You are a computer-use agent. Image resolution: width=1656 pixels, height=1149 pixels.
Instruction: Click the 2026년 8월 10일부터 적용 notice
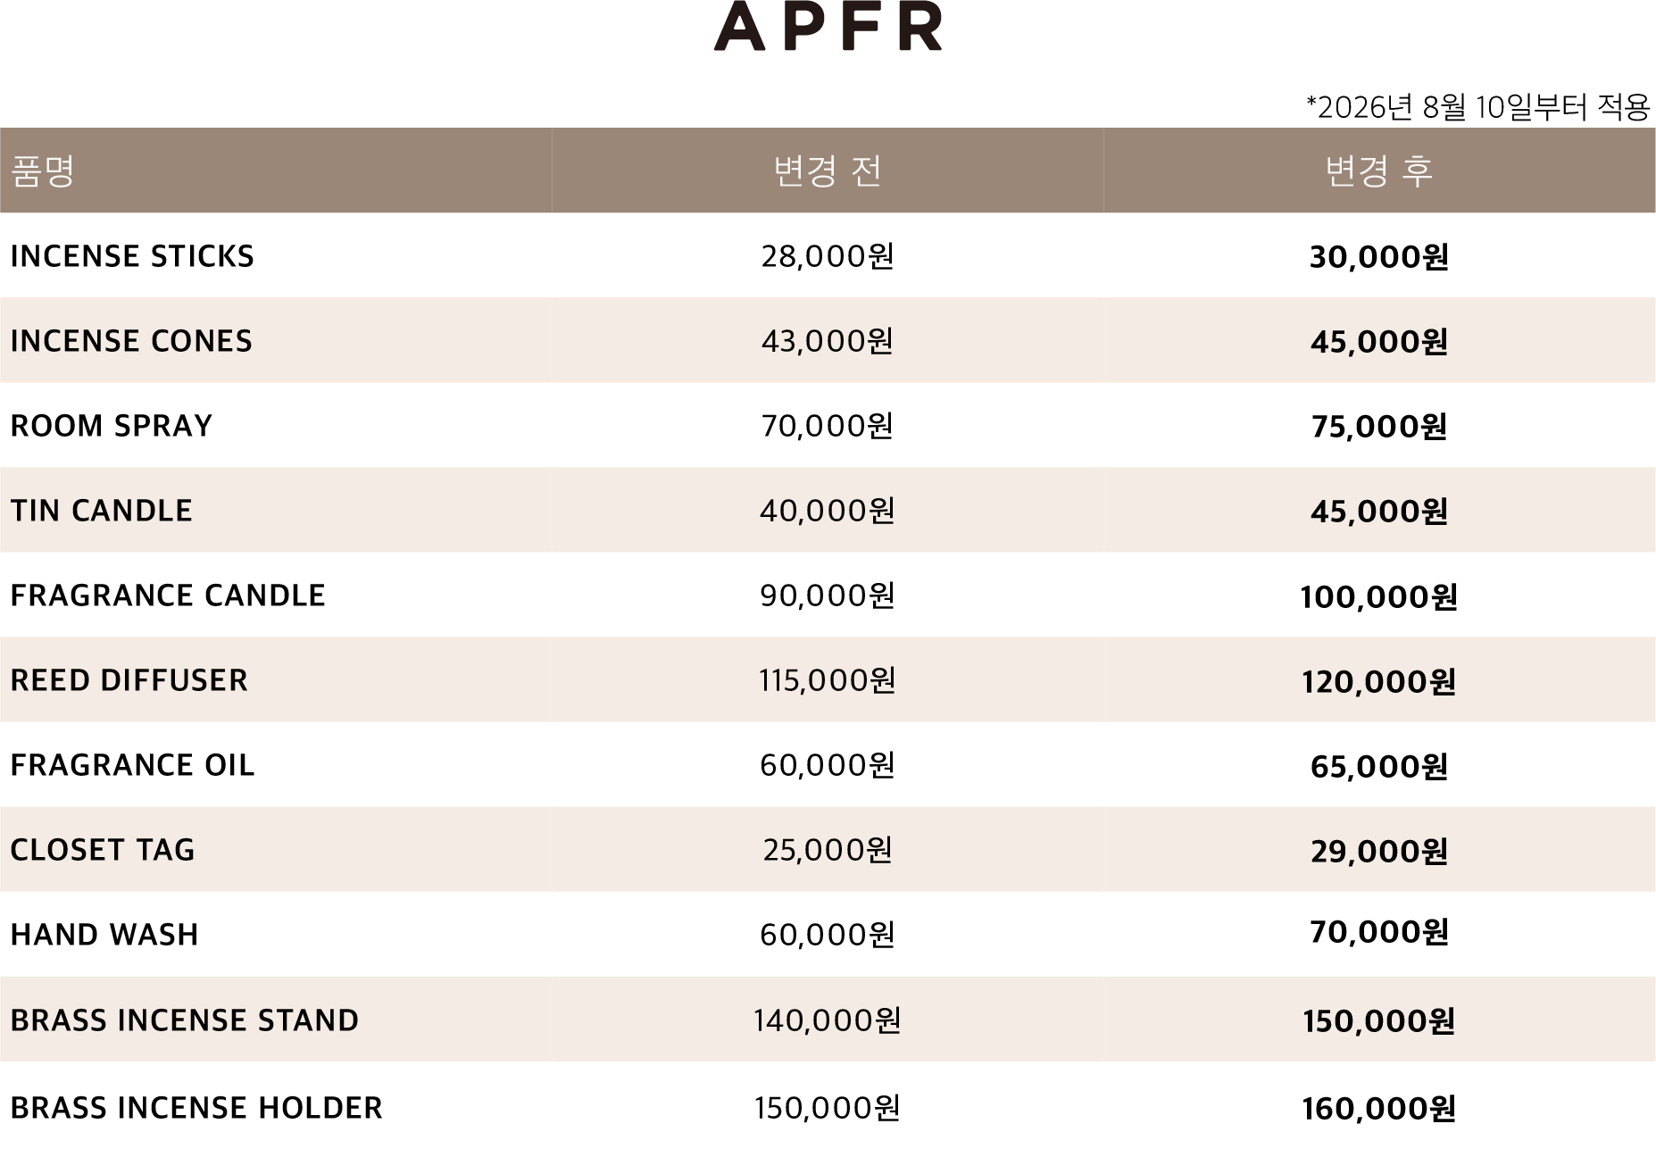tap(1477, 108)
